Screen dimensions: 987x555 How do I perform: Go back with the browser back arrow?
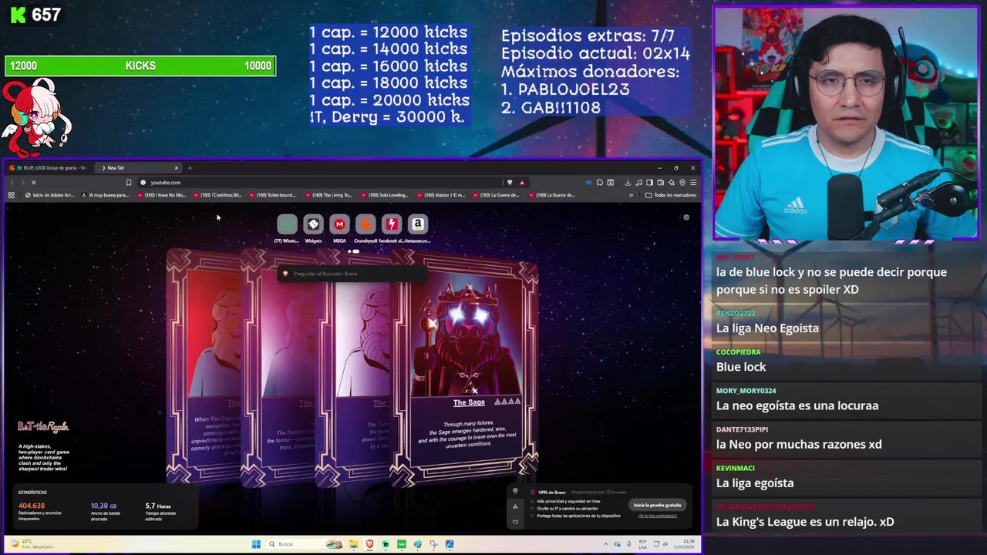[x=12, y=183]
